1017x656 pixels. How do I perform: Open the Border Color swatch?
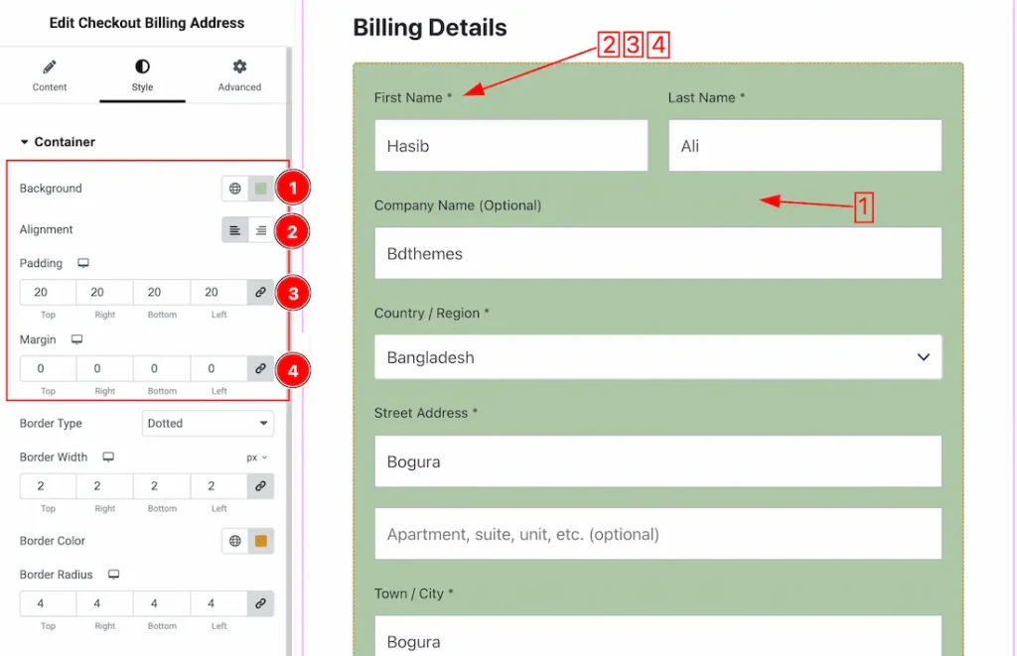(261, 541)
